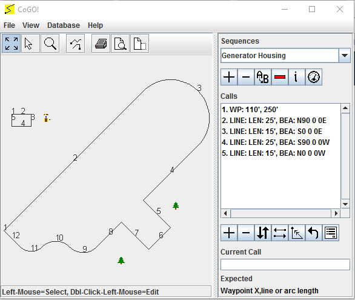355x300 pixels.
Task: Add a new sequence with plus button
Action: [229, 77]
